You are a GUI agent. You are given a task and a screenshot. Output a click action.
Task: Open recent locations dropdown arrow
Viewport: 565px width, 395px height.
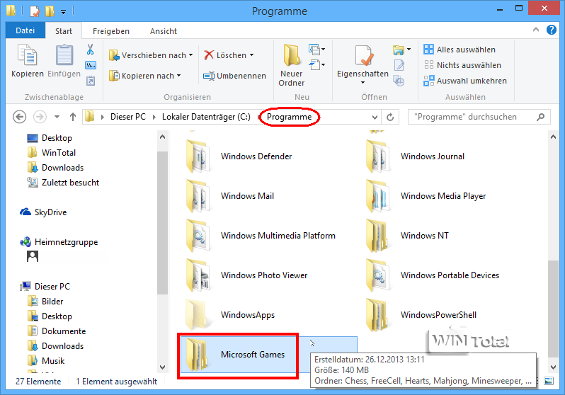point(57,117)
